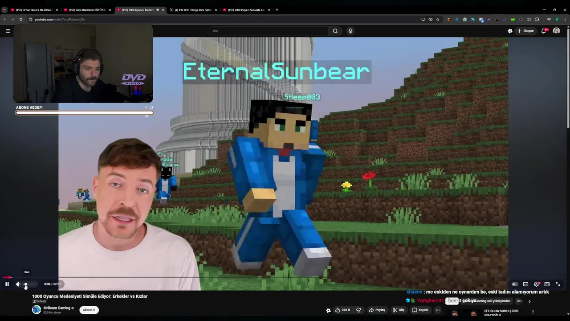Screen dimensions: 570x321
Task: Click the Chrome profile avatar icon
Action: [557, 19]
